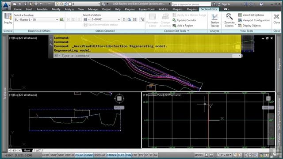Image resolution: width=283 pixels, height=159 pixels.
Task: Click Update Corridor button
Action: pyautogui.click(x=184, y=20)
